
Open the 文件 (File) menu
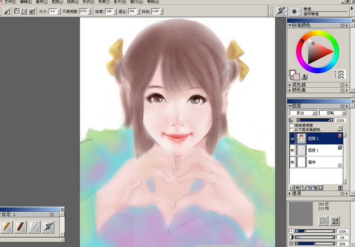pyautogui.click(x=10, y=2)
